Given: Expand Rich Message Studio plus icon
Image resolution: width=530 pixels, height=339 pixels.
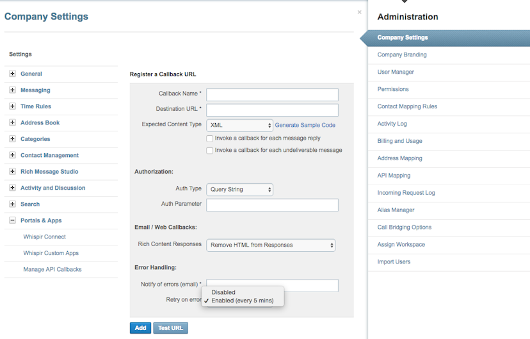Looking at the screenshot, I should pos(12,172).
